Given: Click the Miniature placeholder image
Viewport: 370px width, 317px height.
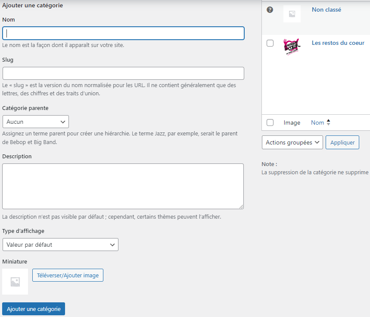Looking at the screenshot, I should (15, 282).
